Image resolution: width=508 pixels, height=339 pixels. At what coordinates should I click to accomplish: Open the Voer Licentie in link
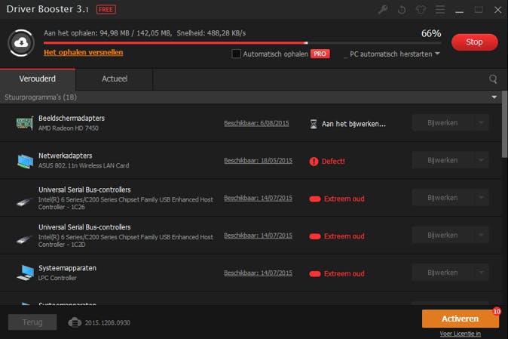(x=460, y=334)
